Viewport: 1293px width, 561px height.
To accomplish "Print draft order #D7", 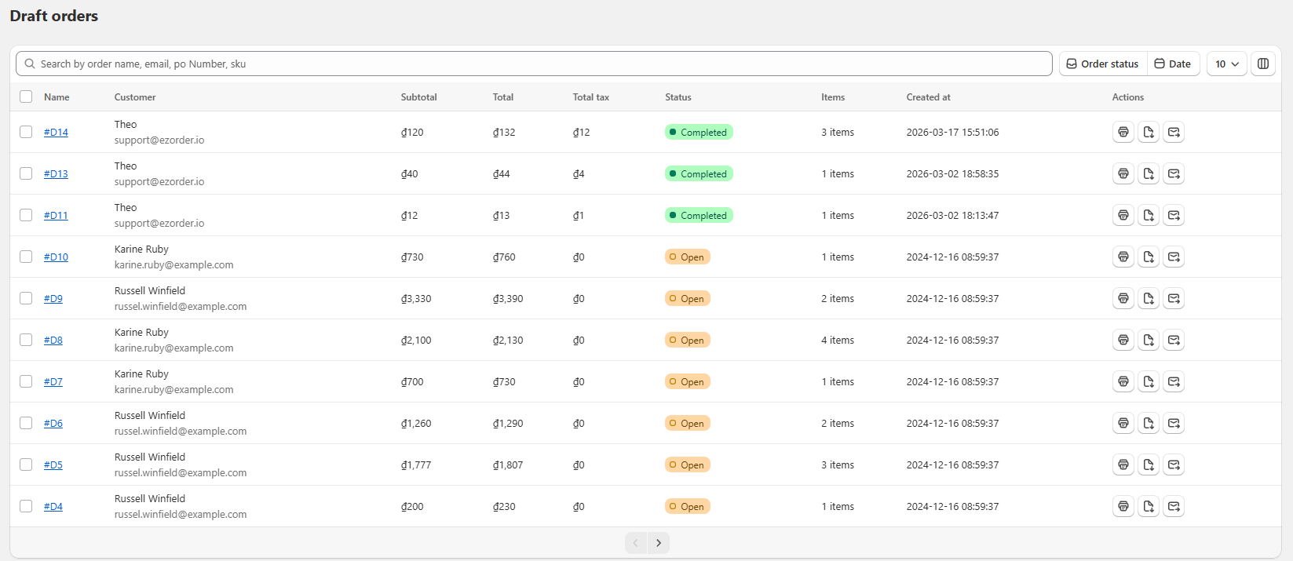I will coord(1123,381).
